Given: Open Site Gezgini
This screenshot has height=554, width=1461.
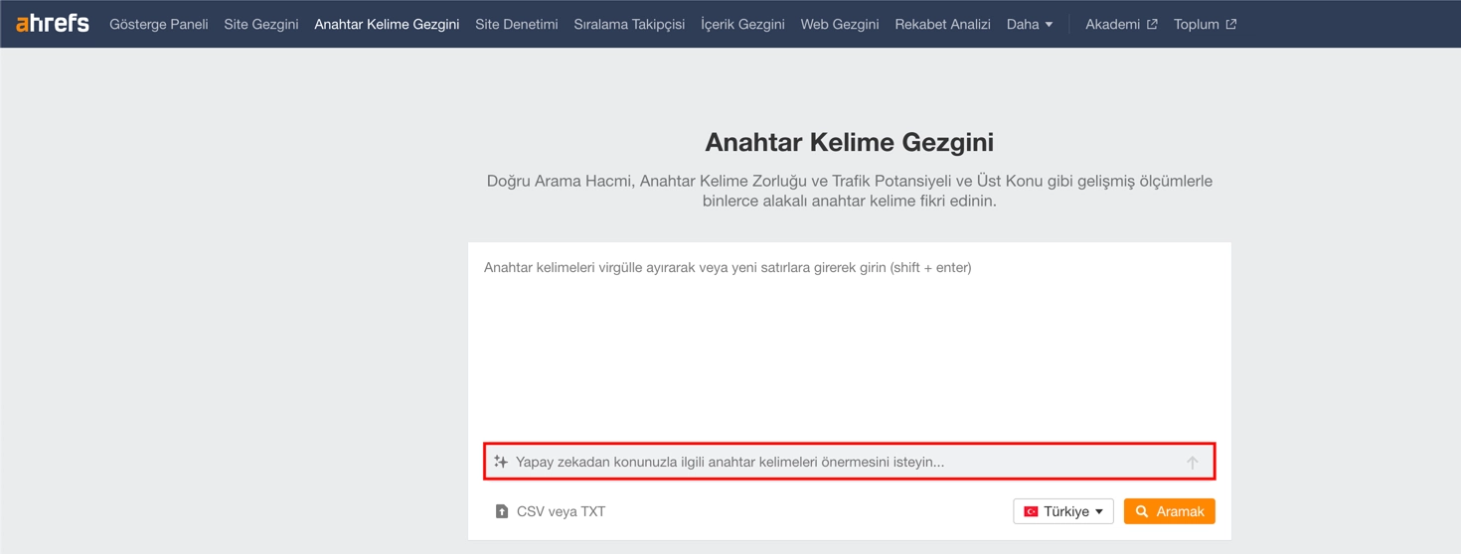Looking at the screenshot, I should click(261, 24).
